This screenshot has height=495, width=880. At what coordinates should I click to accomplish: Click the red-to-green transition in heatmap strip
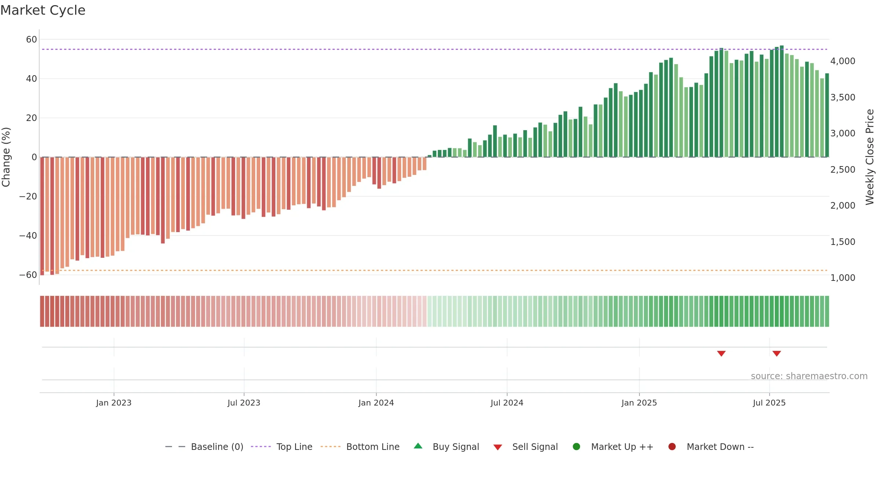coord(427,311)
